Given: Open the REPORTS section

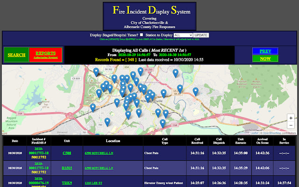Looking at the screenshot, I should point(45,55).
